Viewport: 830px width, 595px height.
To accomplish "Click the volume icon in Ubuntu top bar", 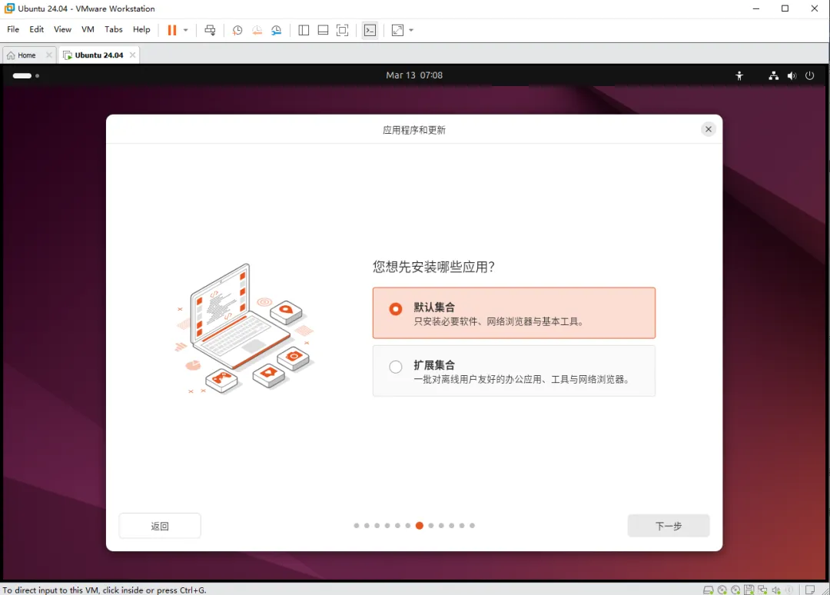I will click(x=792, y=75).
